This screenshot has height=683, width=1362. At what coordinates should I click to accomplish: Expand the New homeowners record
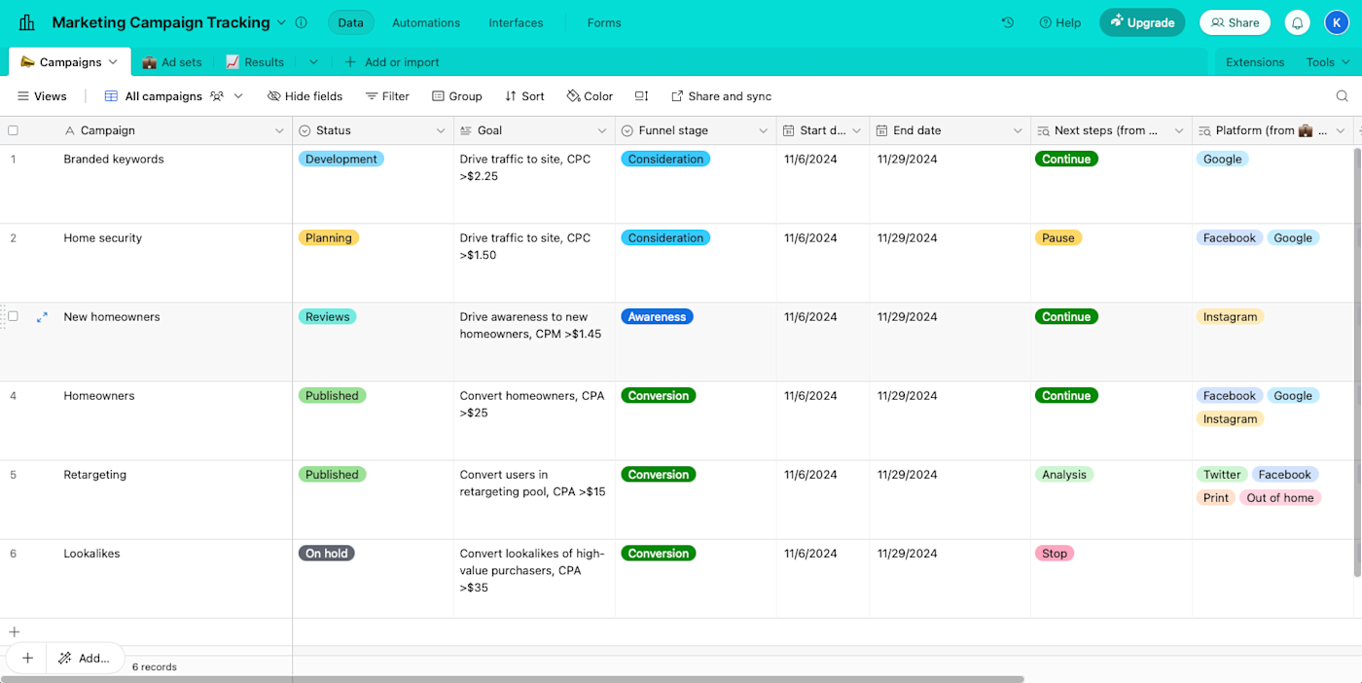coord(42,317)
